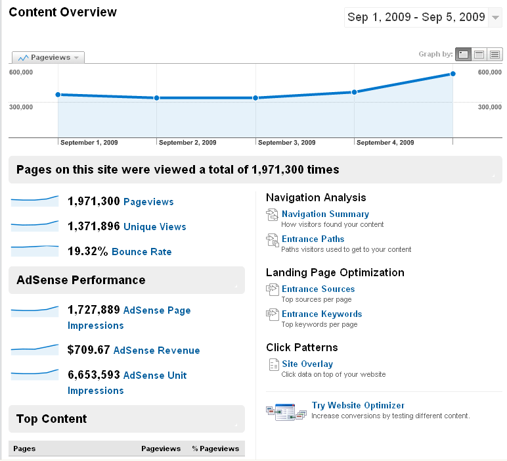Open the Entrance Paths link
Image resolution: width=507 pixels, height=461 pixels.
click(x=313, y=239)
